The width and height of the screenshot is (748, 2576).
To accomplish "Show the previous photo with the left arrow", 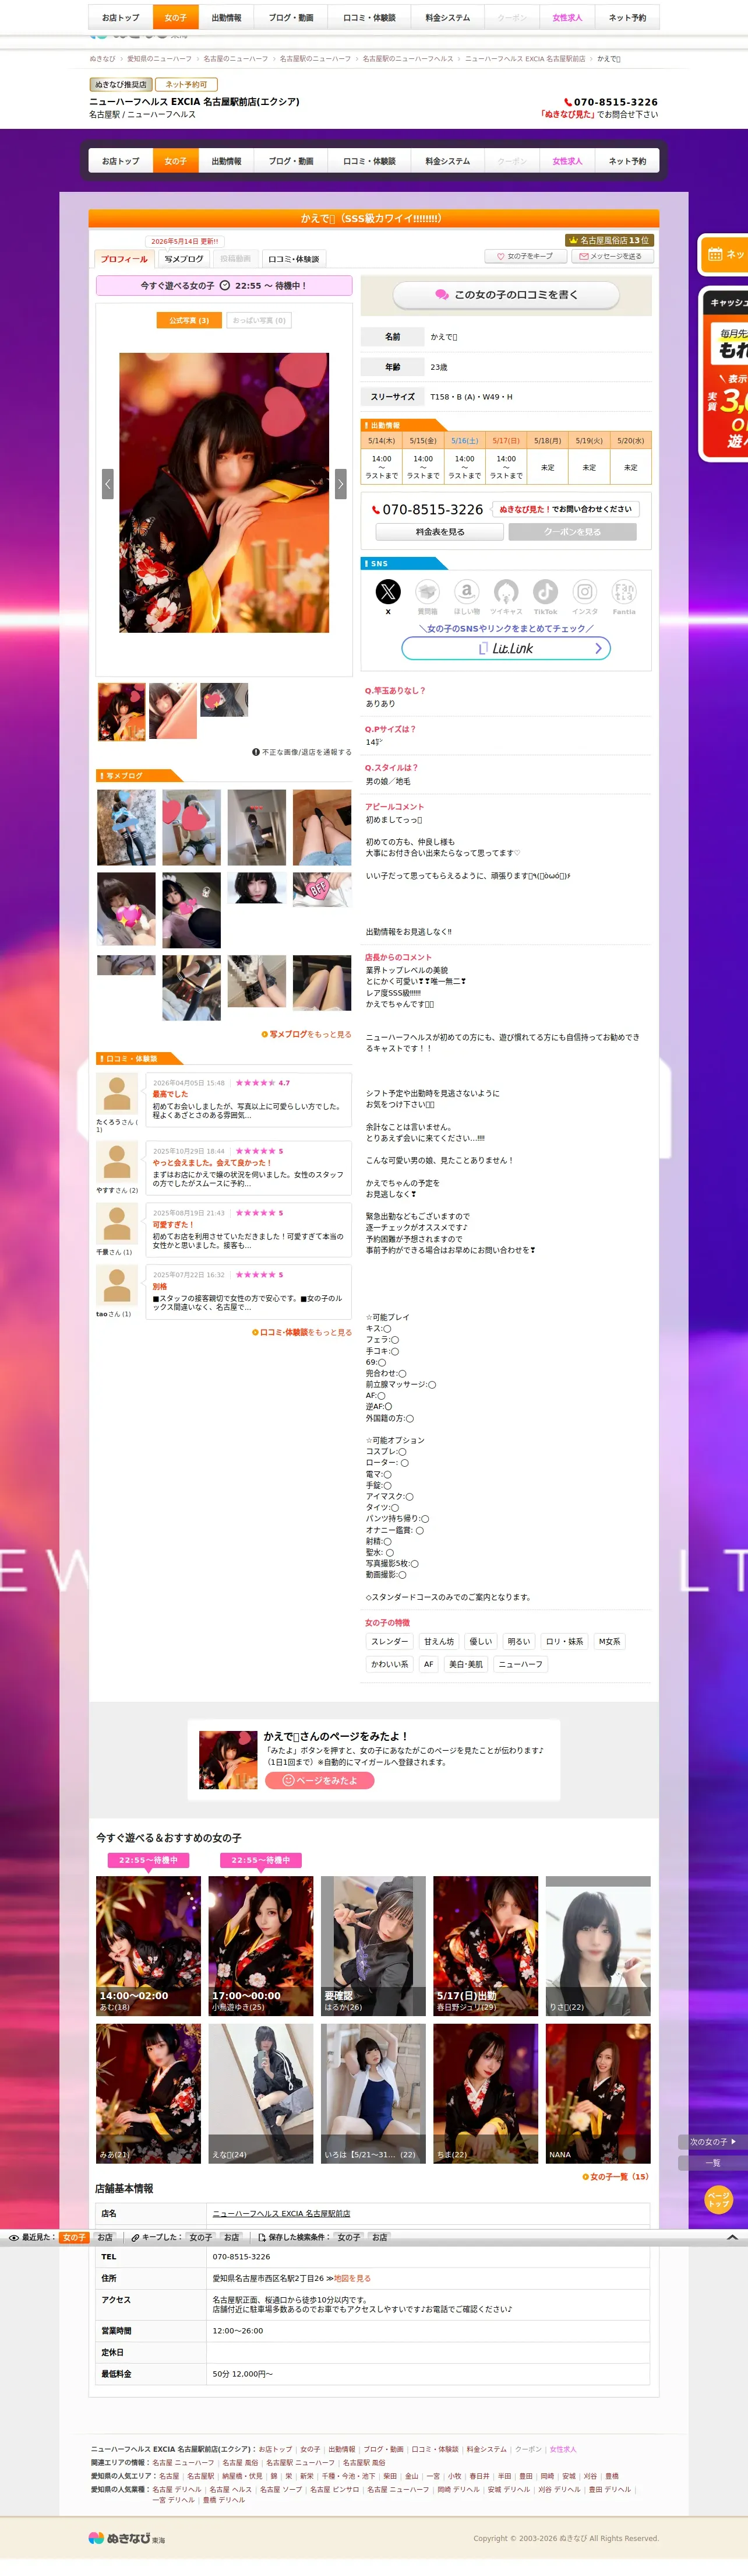I will coord(108,483).
